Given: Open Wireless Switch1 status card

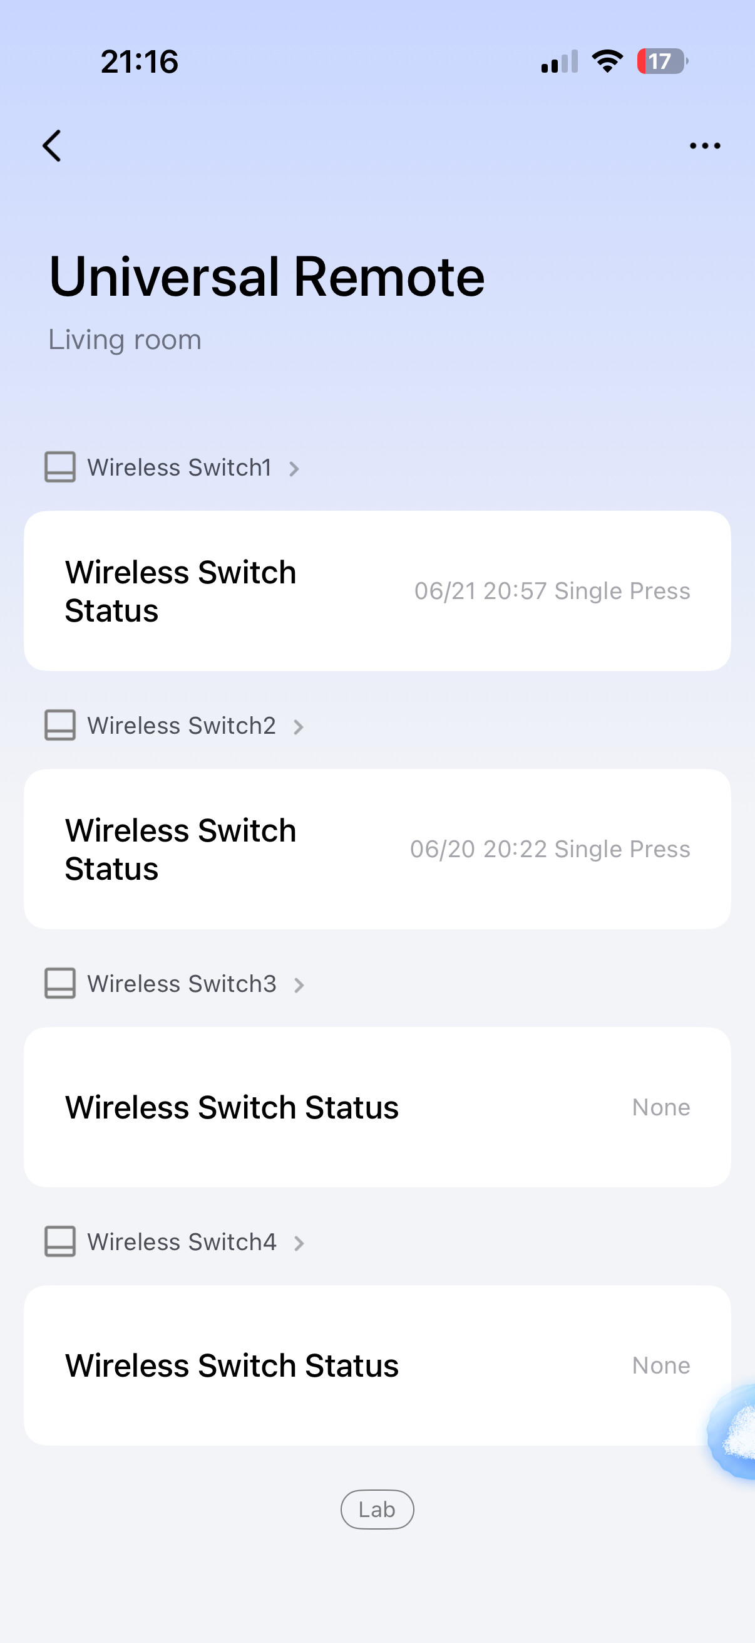Looking at the screenshot, I should tap(377, 591).
